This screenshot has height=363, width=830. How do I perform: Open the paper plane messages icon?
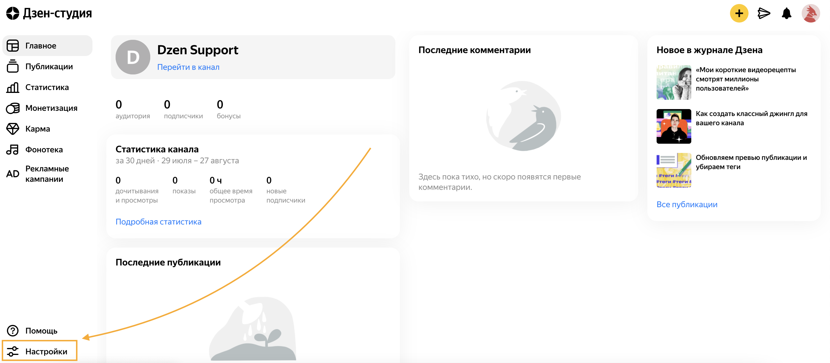pyautogui.click(x=763, y=14)
